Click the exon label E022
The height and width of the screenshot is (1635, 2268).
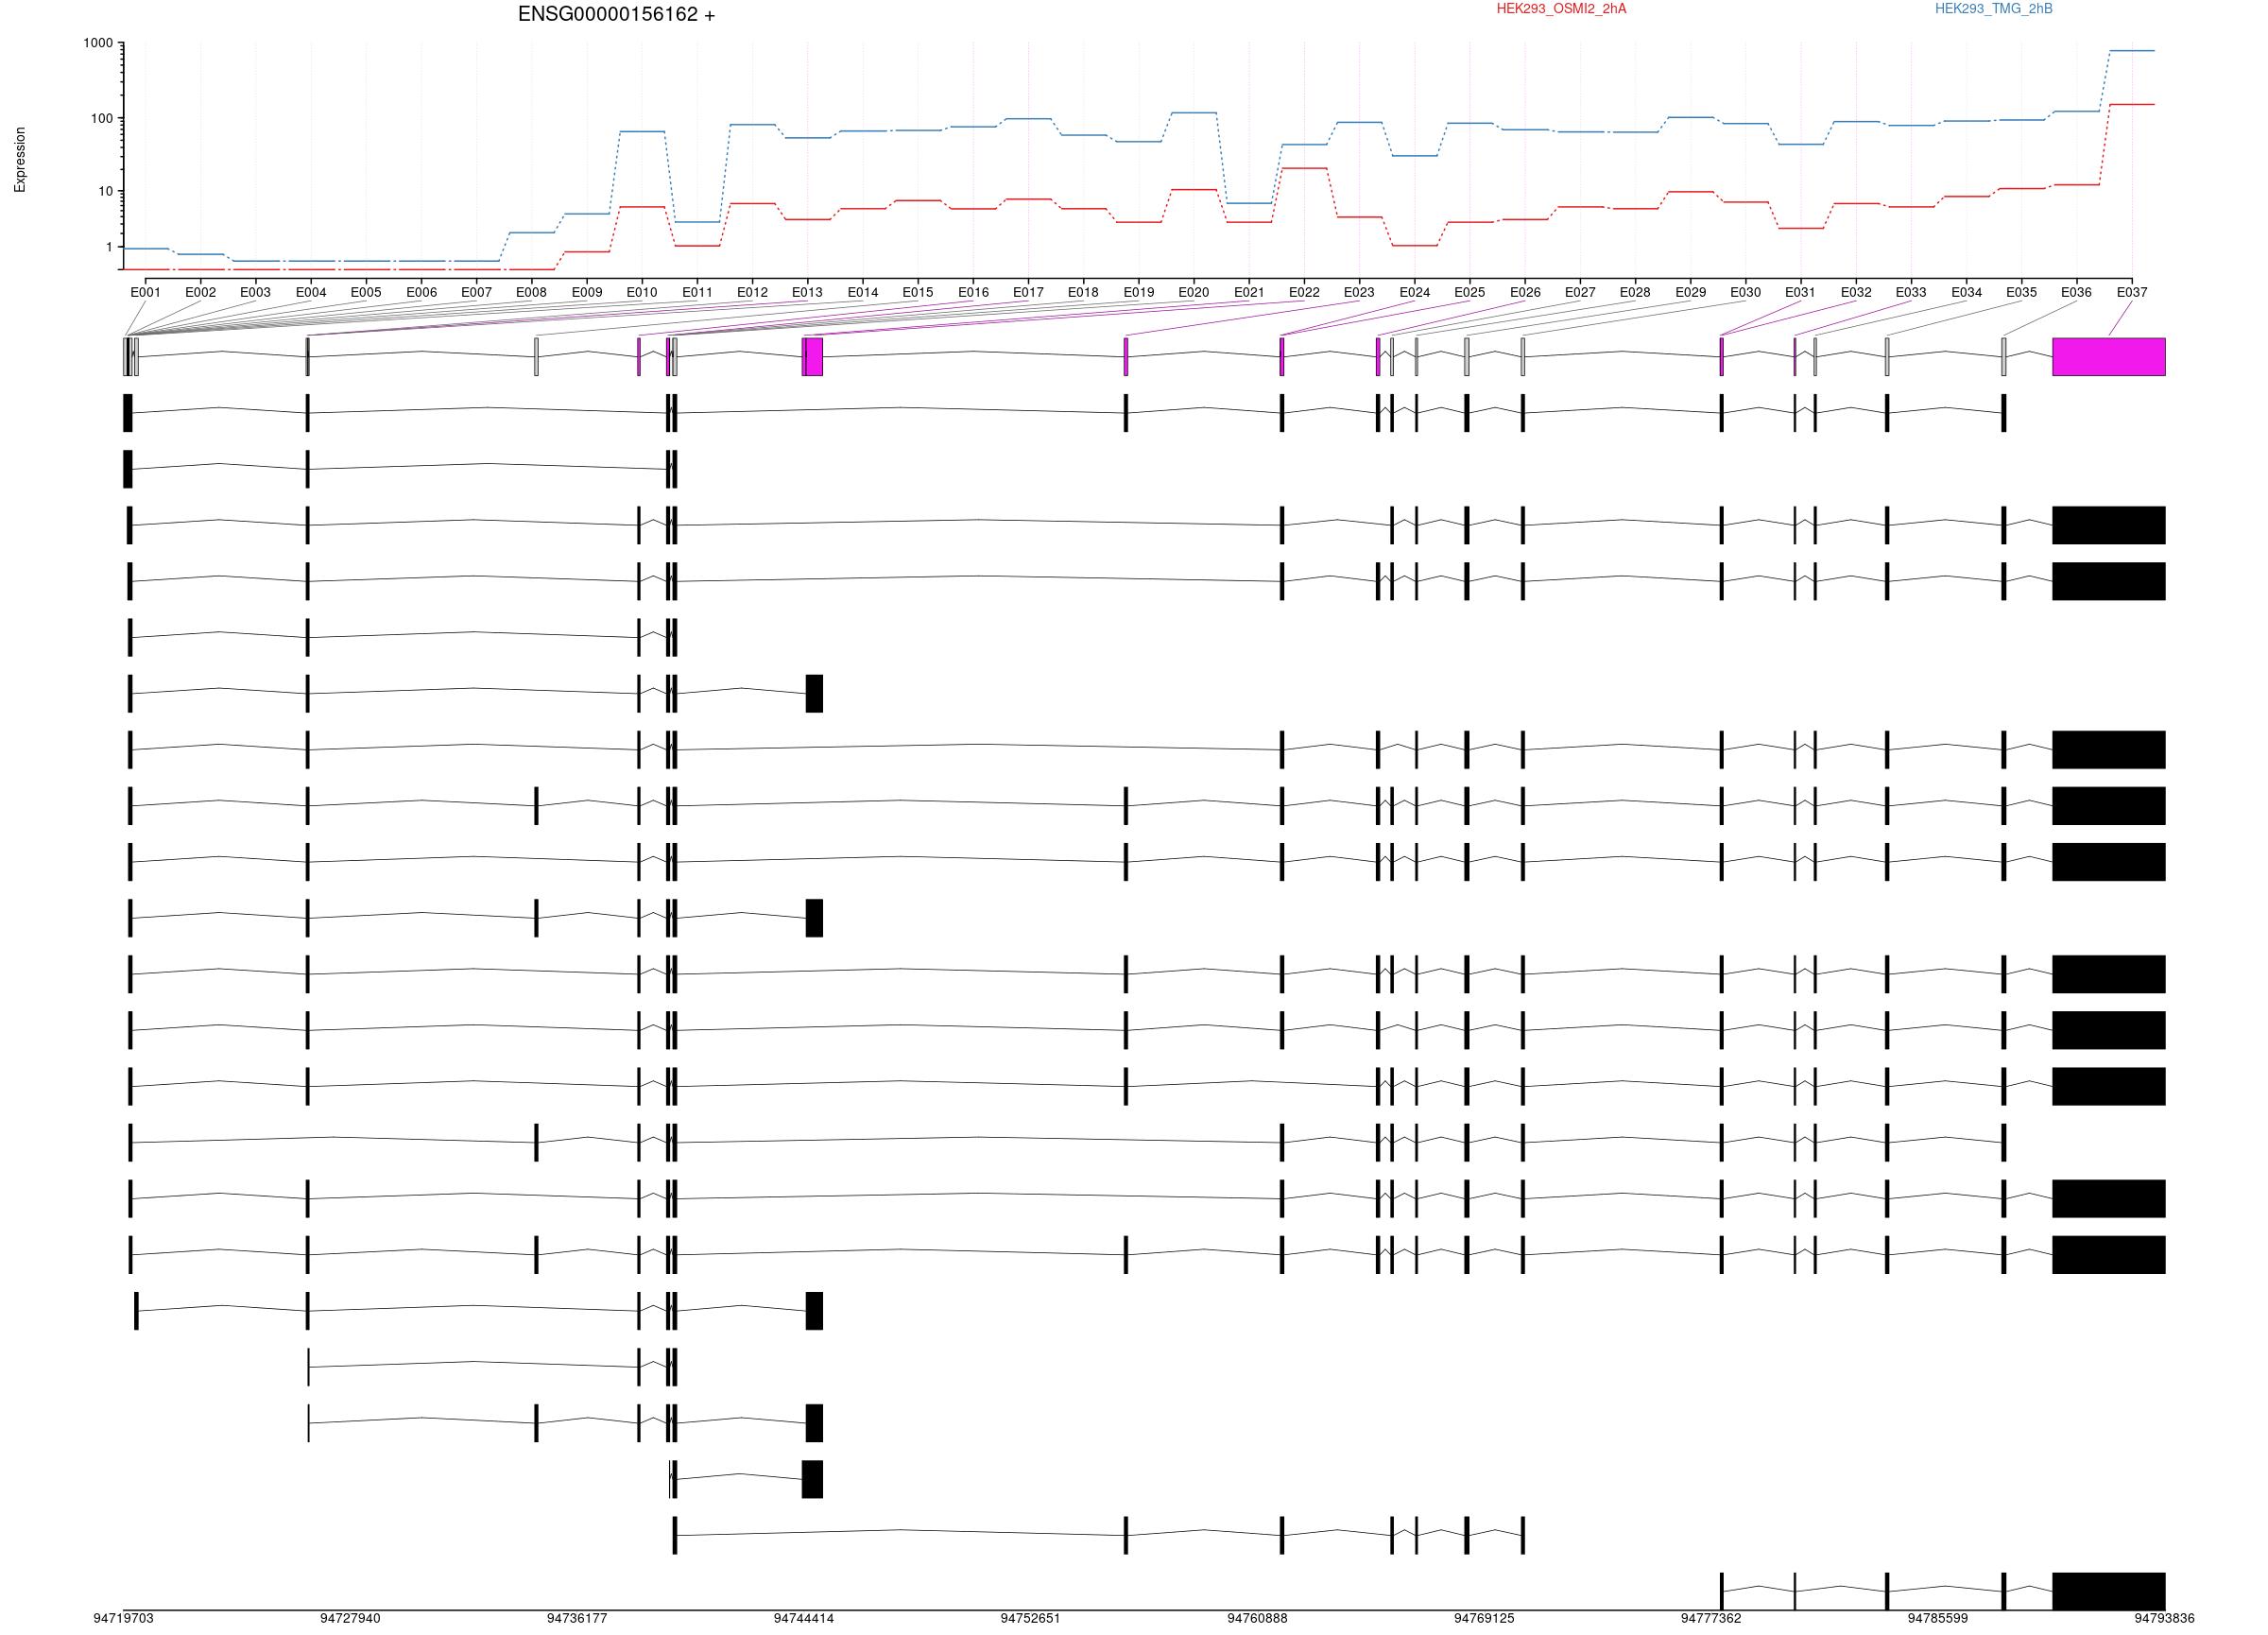[x=1304, y=292]
